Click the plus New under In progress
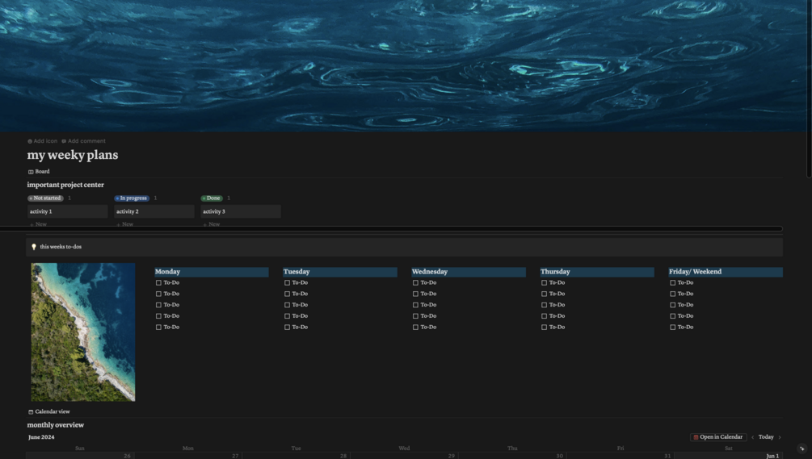This screenshot has width=812, height=459. [124, 224]
